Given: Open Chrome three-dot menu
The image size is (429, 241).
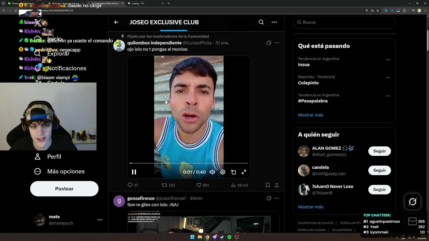Looking at the screenshot, I should (425, 10).
